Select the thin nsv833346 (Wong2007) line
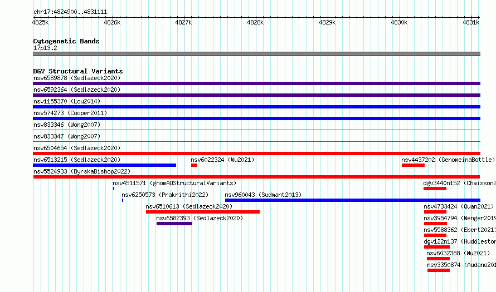The image size is (496, 292). [x=256, y=130]
